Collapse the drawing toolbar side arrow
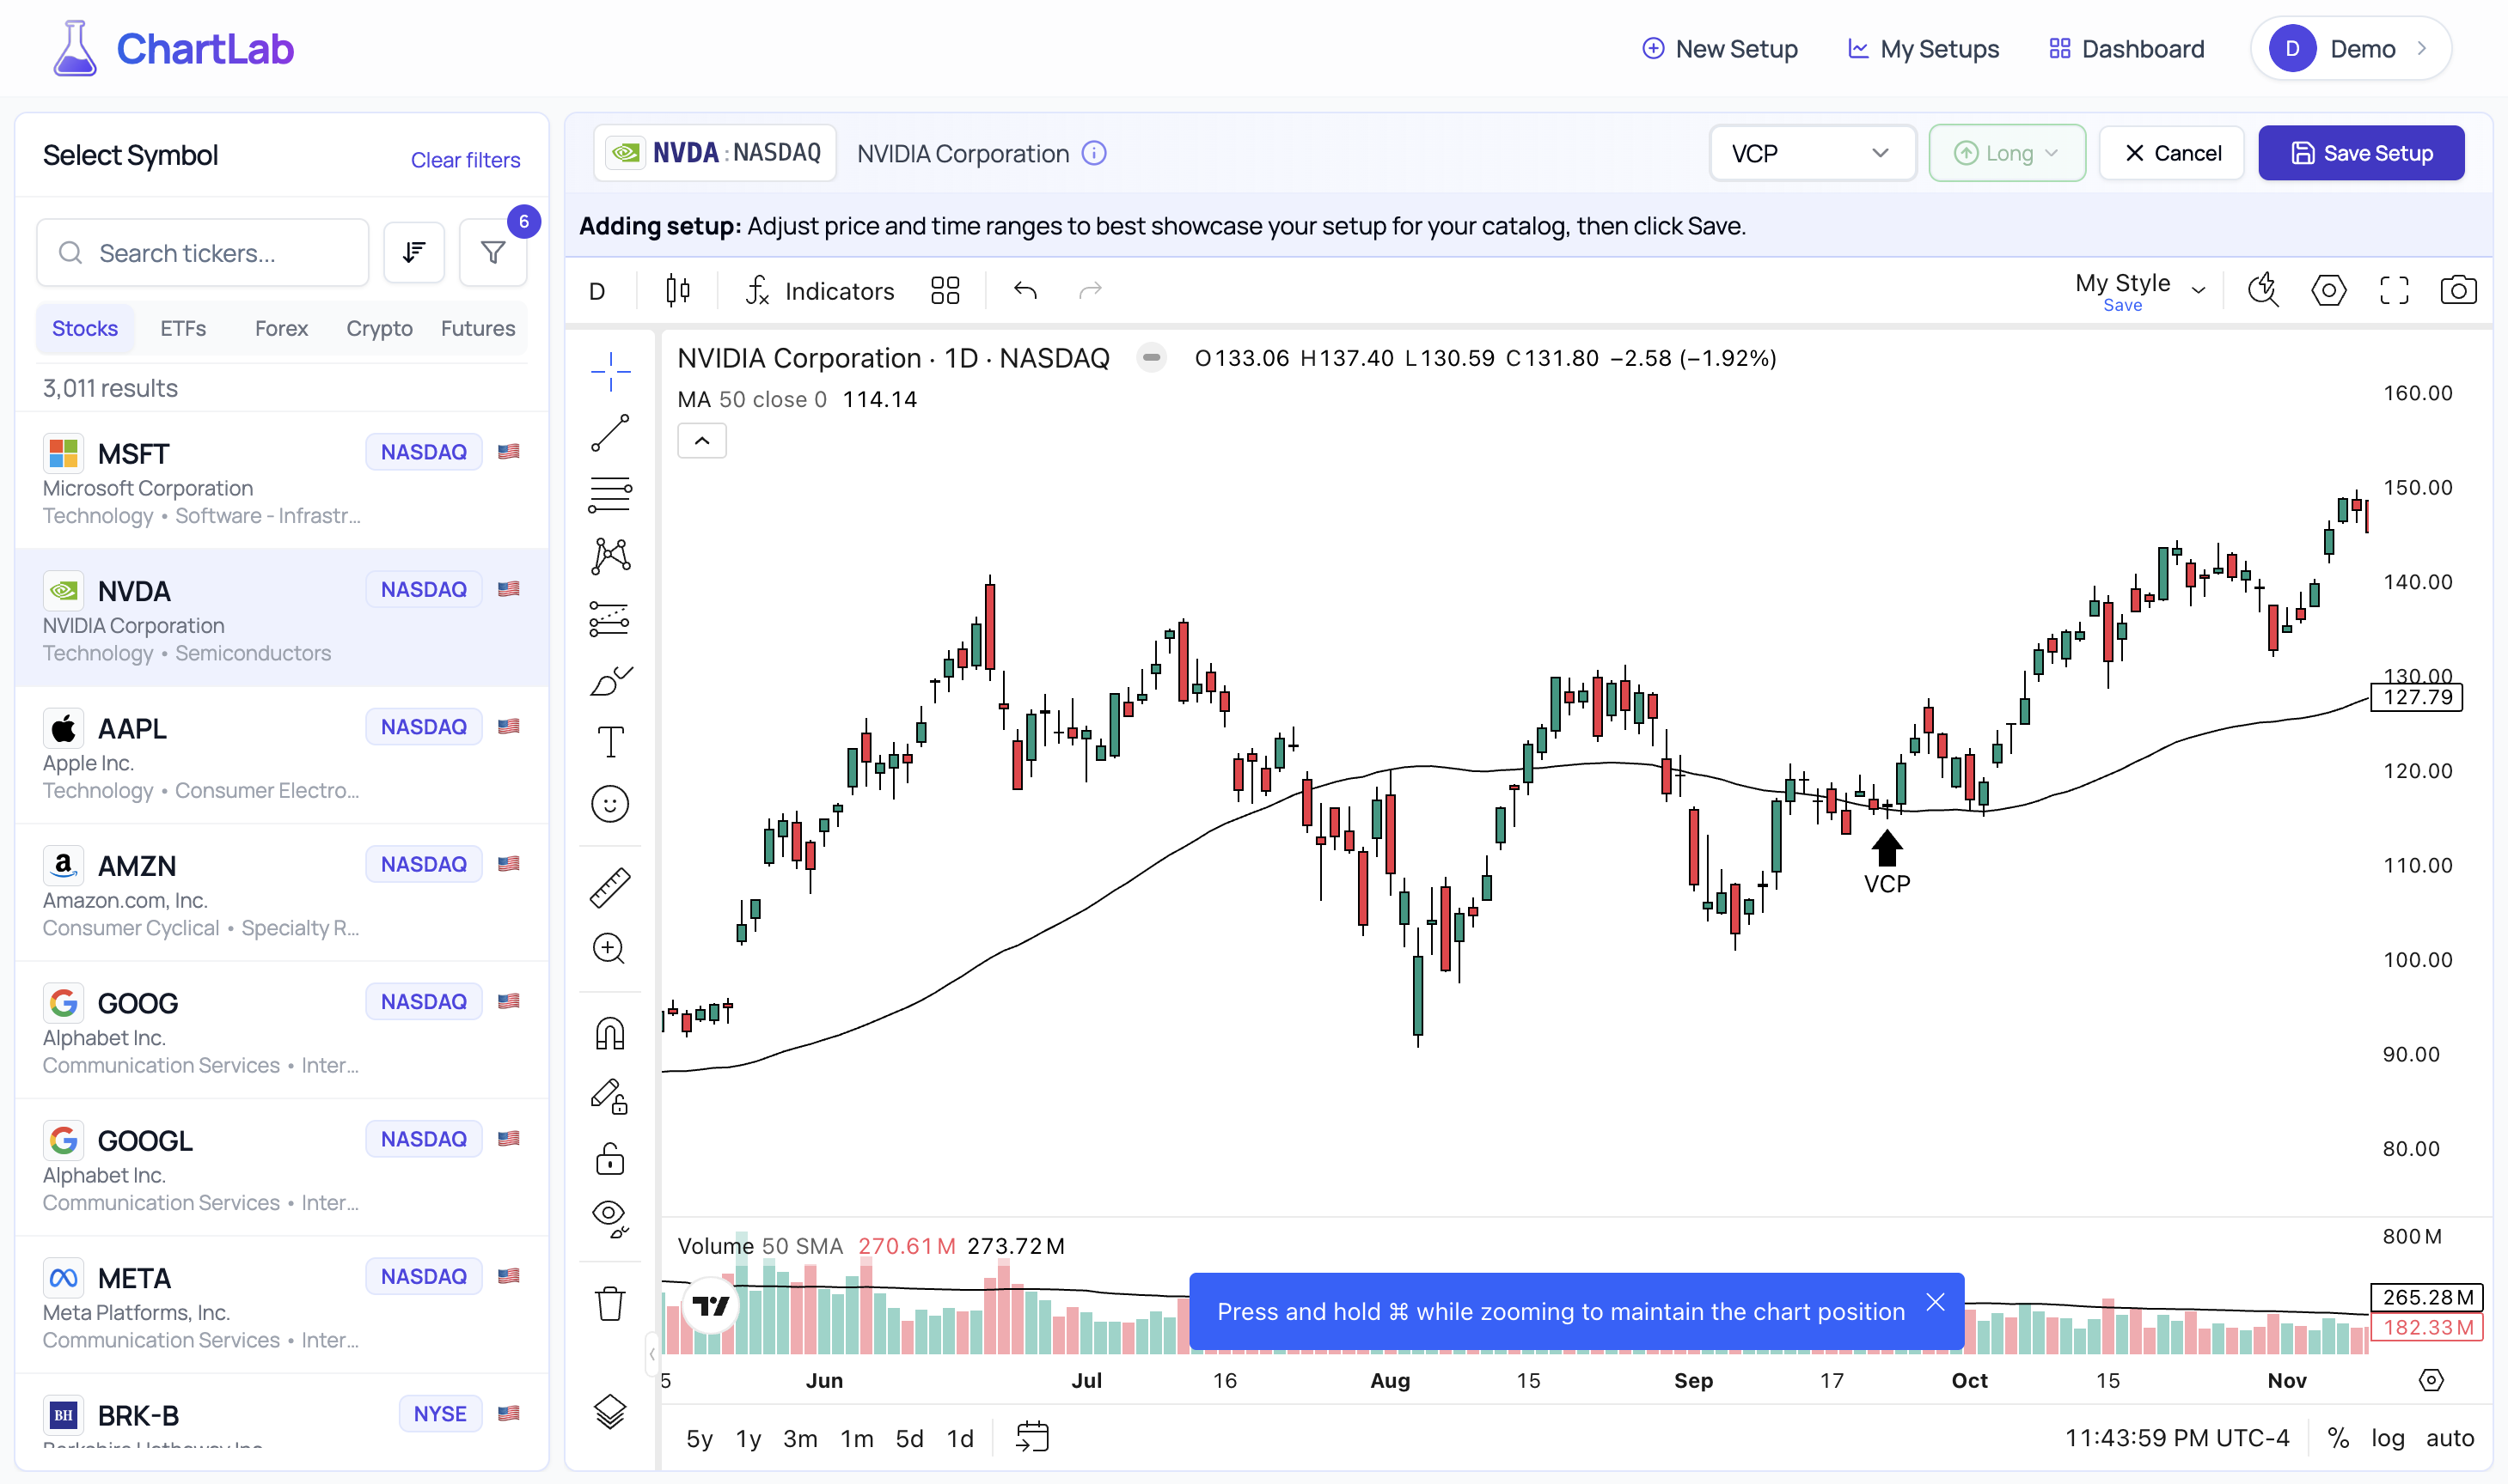Screen dimensions: 2508x1484 652,1354
